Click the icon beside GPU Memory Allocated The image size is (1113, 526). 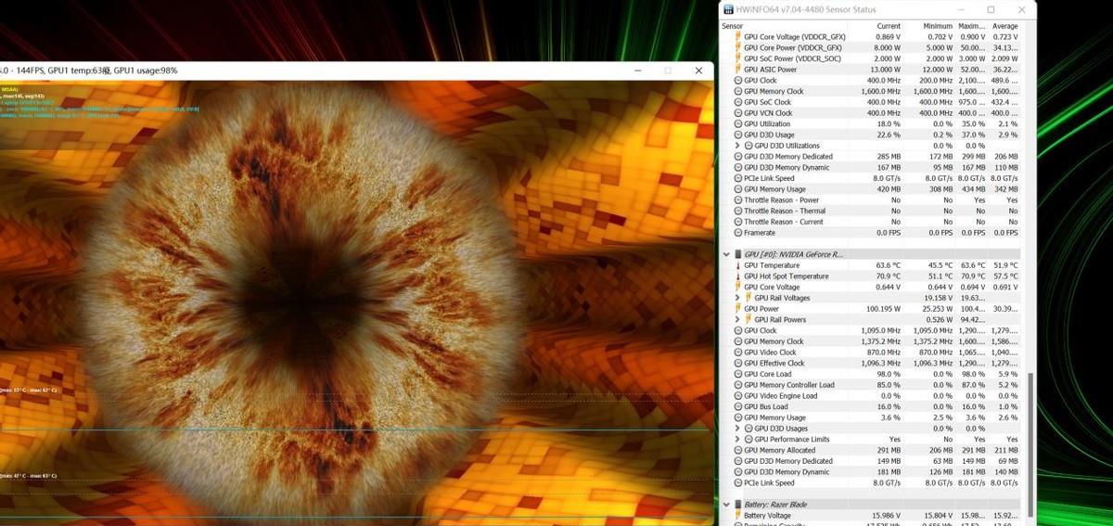tap(738, 450)
